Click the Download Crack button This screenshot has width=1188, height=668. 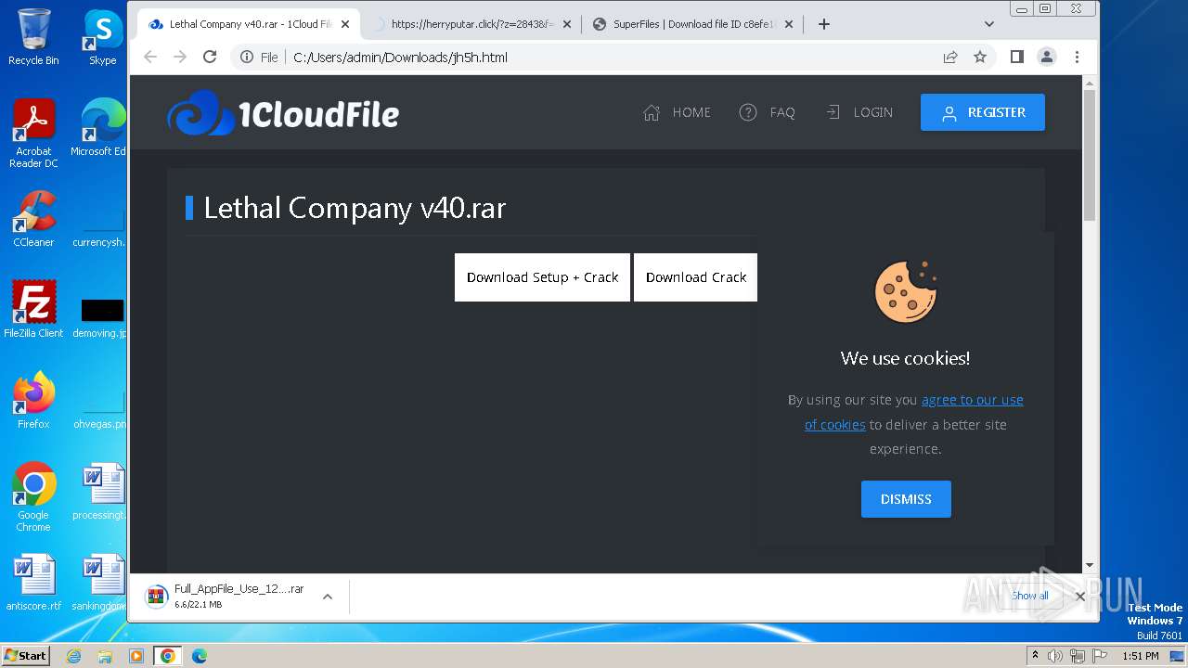tap(696, 277)
